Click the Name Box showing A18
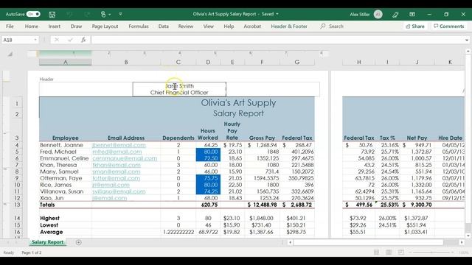Image resolution: width=472 pixels, height=265 pixels. point(17,40)
